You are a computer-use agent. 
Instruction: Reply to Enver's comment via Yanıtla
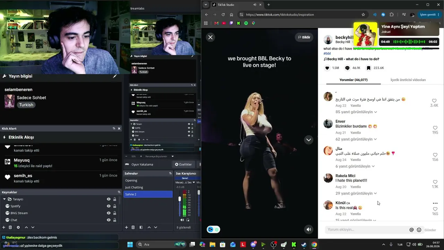[x=355, y=133]
